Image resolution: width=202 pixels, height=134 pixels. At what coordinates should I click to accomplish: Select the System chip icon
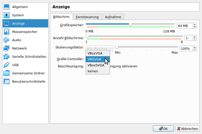7,15
